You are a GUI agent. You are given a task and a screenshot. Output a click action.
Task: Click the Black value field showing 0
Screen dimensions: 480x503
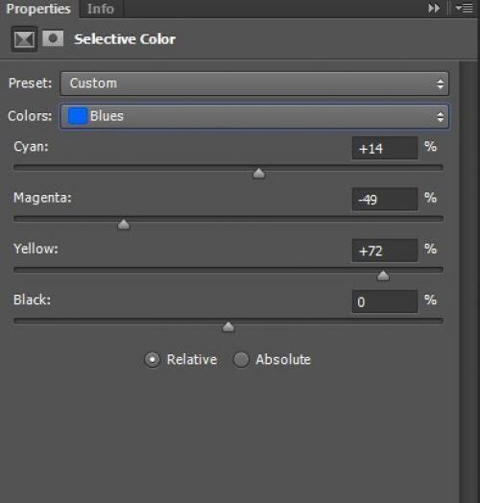pos(385,301)
